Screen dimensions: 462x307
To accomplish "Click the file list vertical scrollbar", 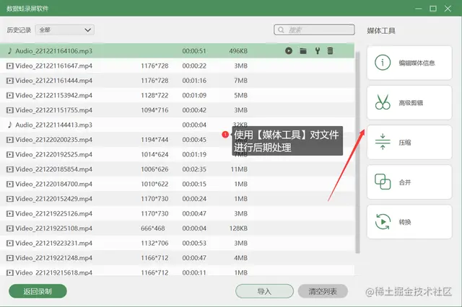I will click(358, 152).
